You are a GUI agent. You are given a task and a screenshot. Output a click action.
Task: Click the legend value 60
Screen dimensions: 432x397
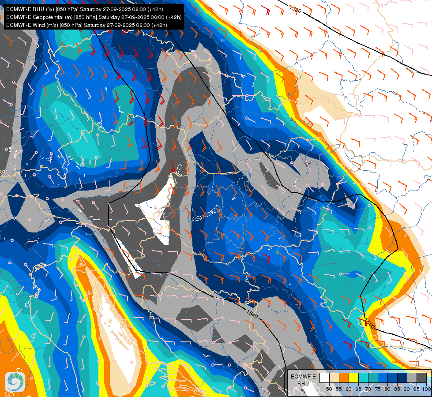click(x=349, y=389)
